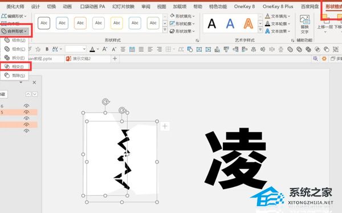Viewport: 342px width, 213px height.
Task: Move selected item down in selection pane
Action: click(x=35, y=94)
